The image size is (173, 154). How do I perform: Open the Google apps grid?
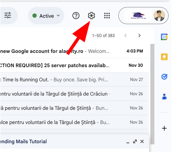coord(107,16)
